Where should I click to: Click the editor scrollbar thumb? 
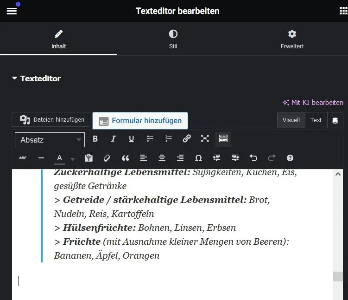(x=338, y=276)
